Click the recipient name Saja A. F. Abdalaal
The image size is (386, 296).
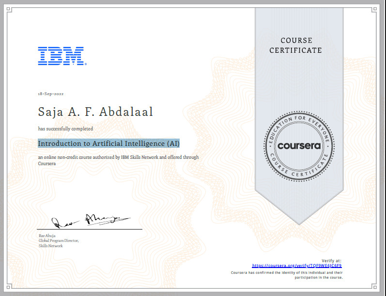click(x=95, y=112)
